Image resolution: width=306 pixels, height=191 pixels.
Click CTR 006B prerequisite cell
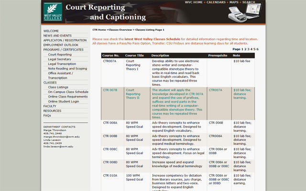point(216,123)
